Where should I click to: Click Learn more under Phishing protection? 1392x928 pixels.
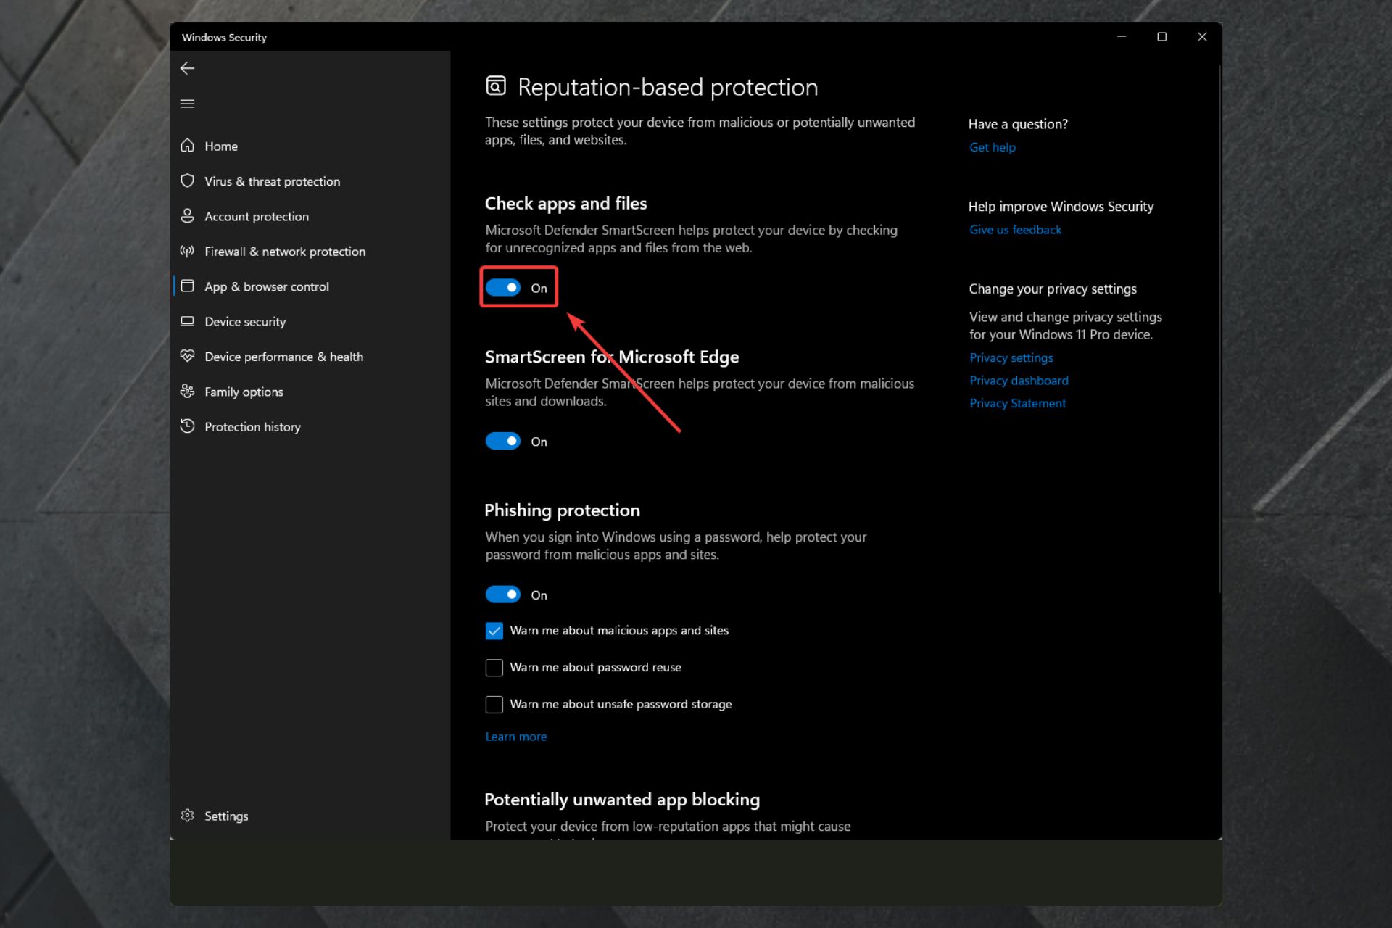click(515, 737)
